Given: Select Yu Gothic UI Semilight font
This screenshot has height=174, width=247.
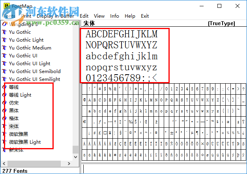Looking at the screenshot, I should 34,79.
